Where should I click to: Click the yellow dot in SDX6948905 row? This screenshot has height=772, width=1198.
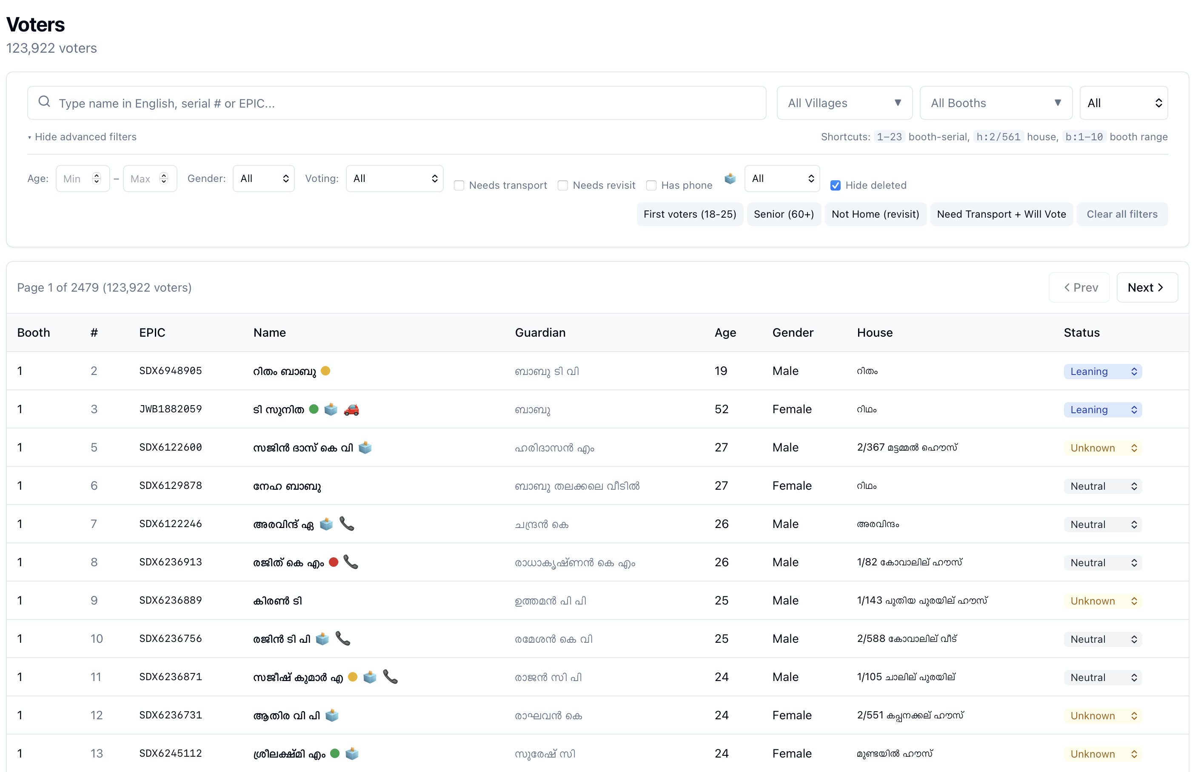pos(325,371)
